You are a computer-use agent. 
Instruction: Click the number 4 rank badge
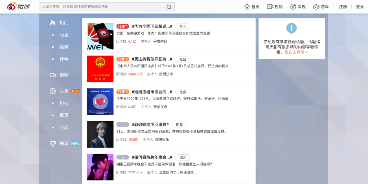123,125
